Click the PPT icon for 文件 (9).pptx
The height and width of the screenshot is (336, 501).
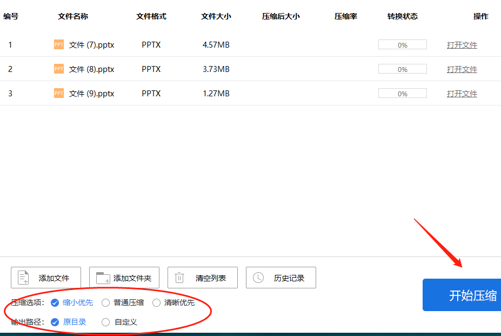59,93
